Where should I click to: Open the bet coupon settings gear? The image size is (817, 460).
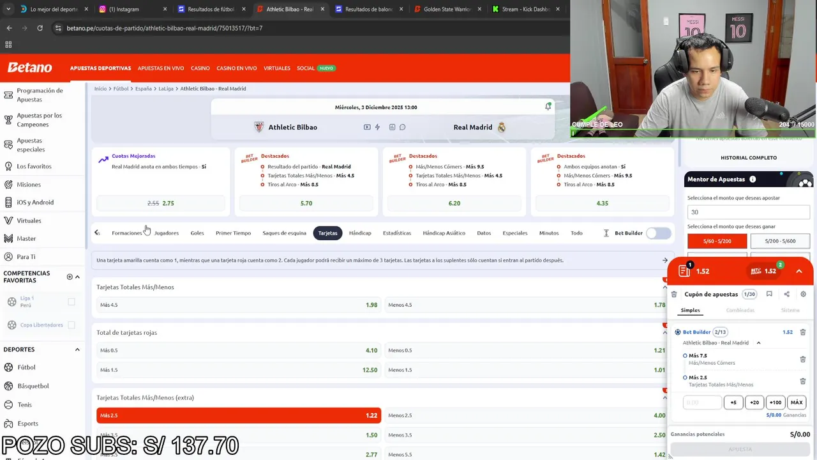(803, 294)
